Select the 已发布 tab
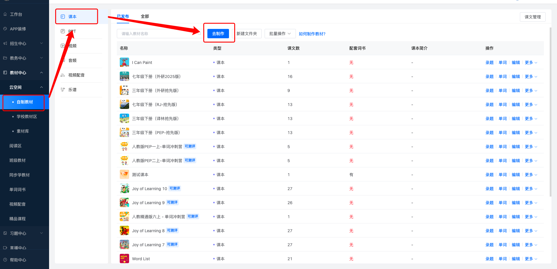The image size is (557, 269). pyautogui.click(x=123, y=16)
